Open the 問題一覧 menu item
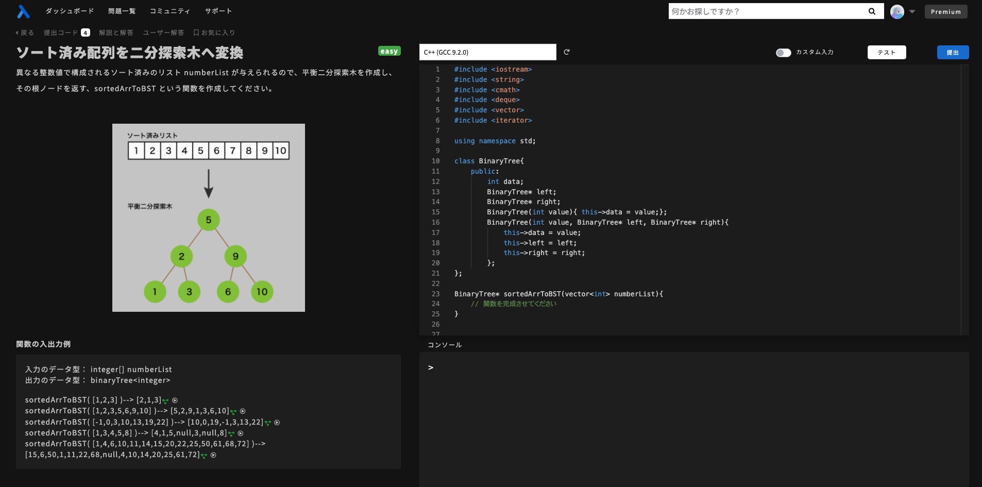This screenshot has height=487, width=982. click(x=122, y=11)
